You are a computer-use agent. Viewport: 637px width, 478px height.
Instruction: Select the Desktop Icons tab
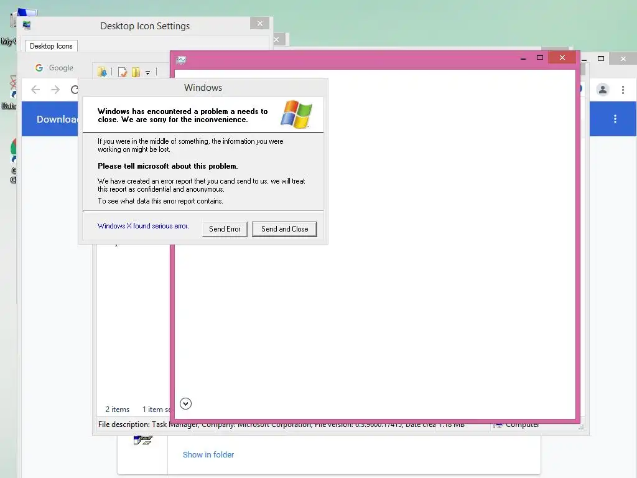[x=51, y=46]
